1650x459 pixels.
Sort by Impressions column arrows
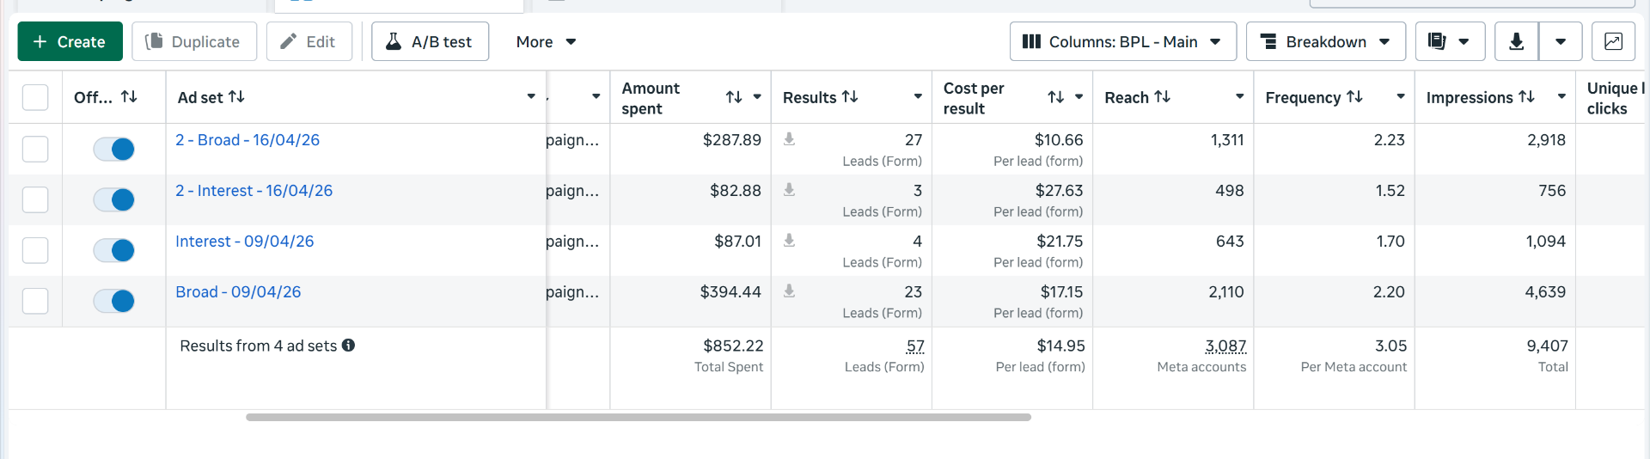tap(1526, 97)
